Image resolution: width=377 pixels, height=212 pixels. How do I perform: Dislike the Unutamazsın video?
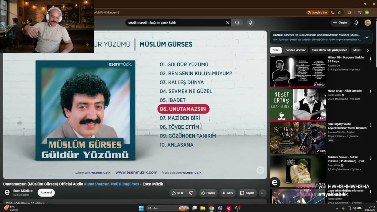[191, 193]
